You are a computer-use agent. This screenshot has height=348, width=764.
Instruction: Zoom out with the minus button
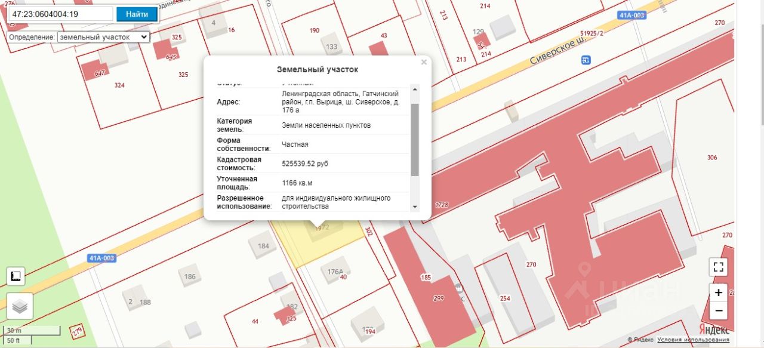719,310
